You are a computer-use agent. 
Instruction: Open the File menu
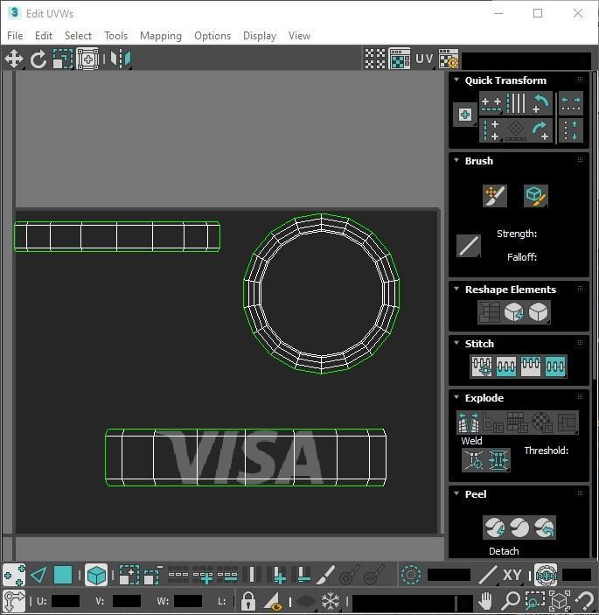click(x=15, y=36)
